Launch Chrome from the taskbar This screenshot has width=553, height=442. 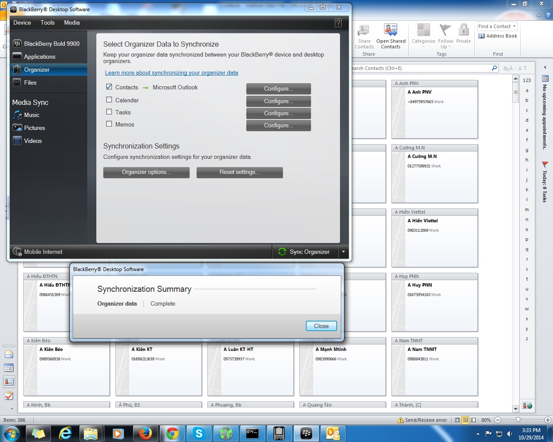pyautogui.click(x=172, y=433)
